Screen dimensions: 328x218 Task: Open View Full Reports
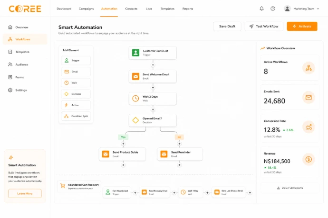coord(289,188)
